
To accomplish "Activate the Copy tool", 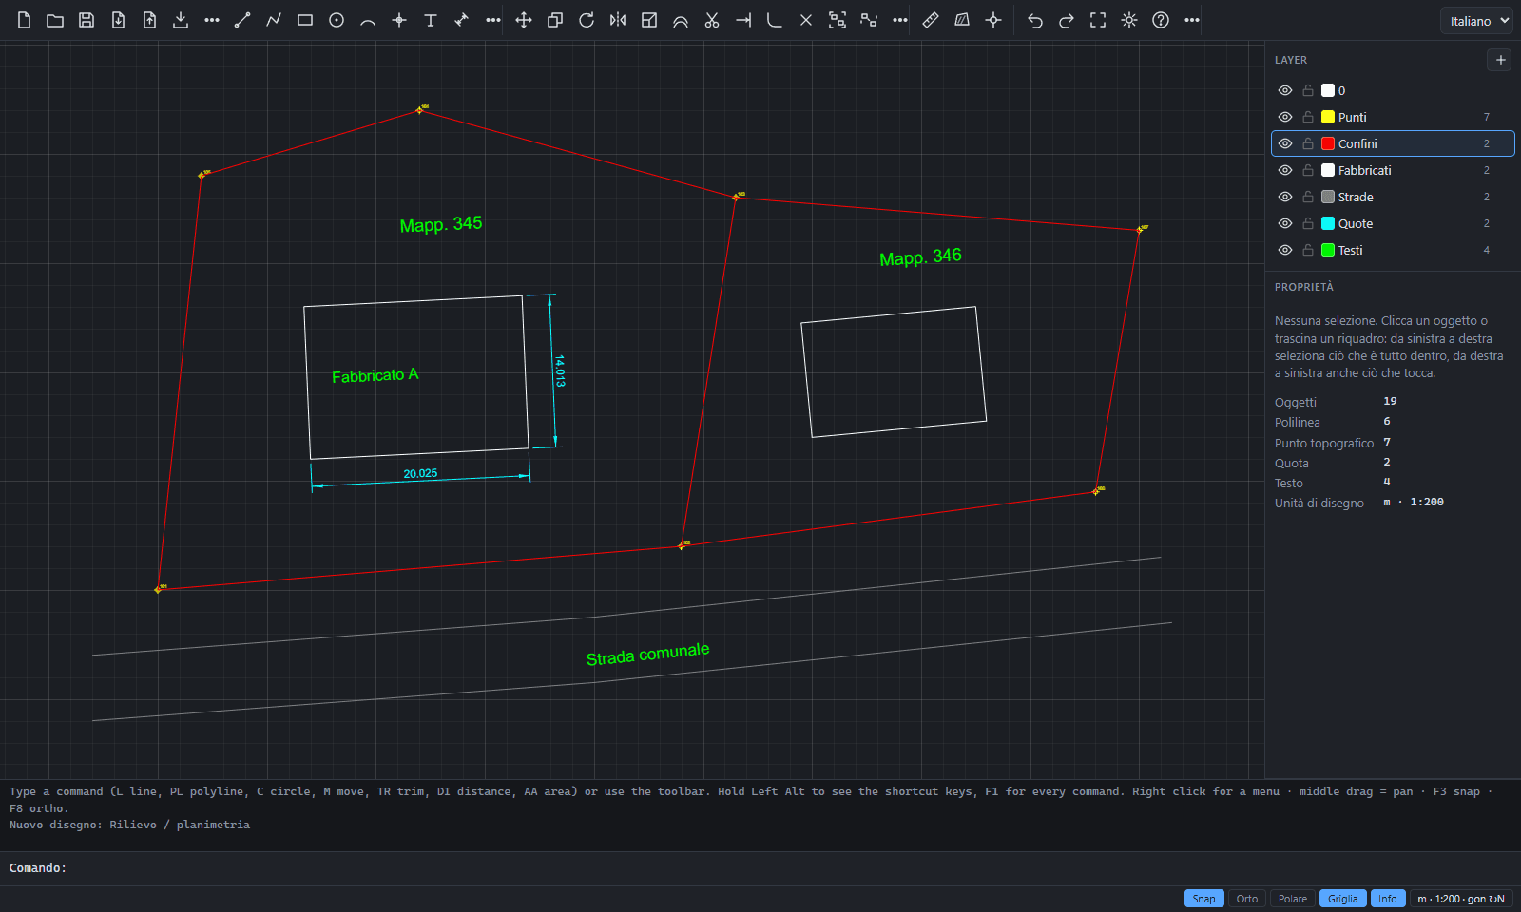I will [555, 20].
